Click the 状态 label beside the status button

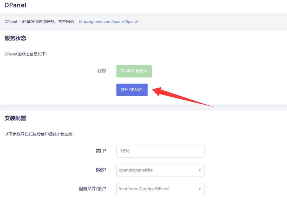point(102,71)
